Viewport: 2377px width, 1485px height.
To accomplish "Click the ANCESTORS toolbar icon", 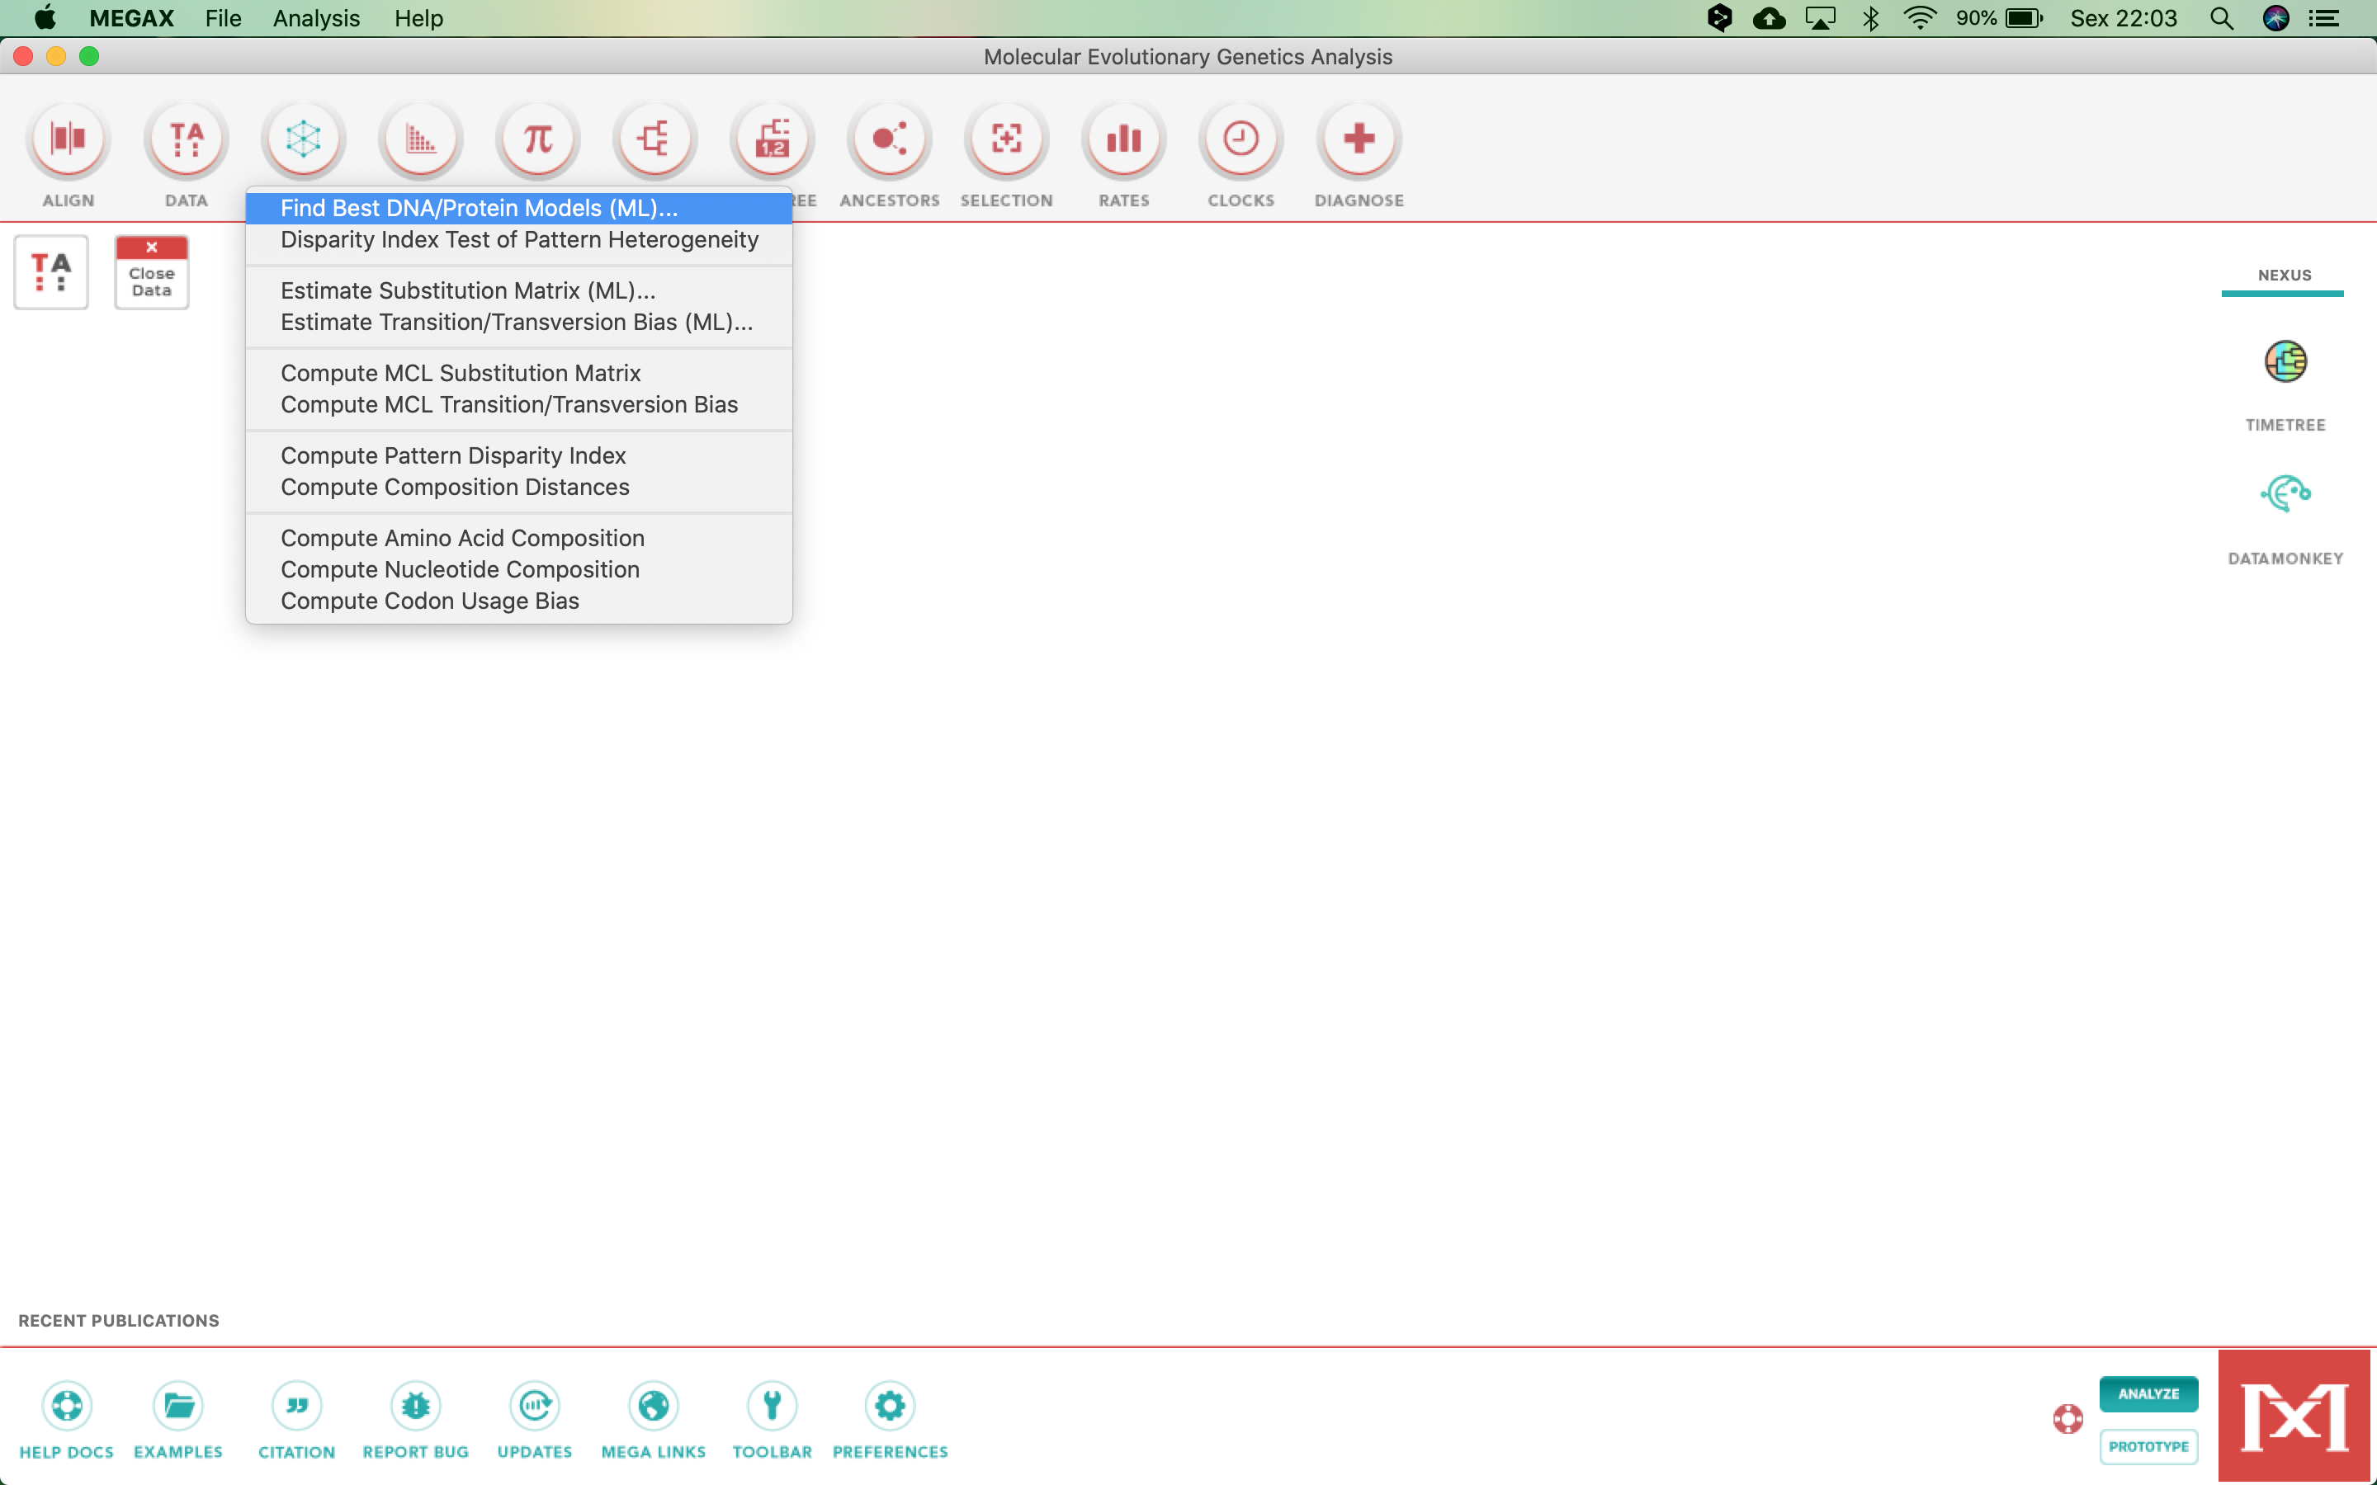I will pyautogui.click(x=889, y=139).
